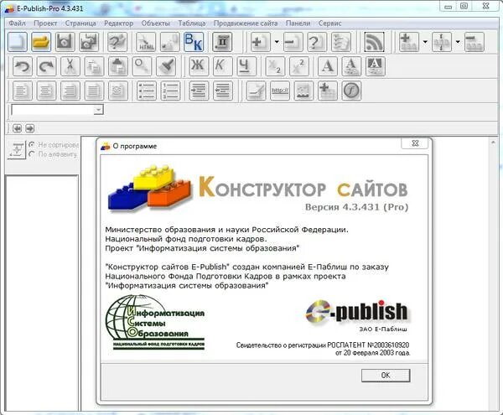Click the 'Версия 4.3.431 (Pro)' text
503x415 pixels.
point(356,207)
